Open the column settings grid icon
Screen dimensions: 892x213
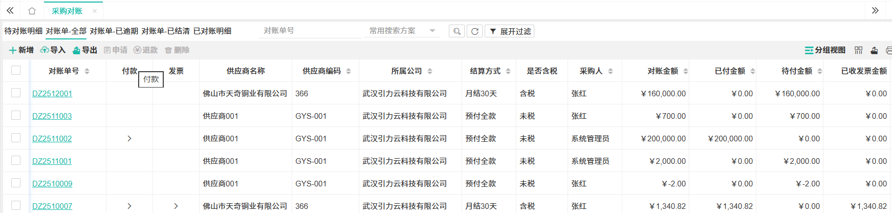tap(858, 50)
